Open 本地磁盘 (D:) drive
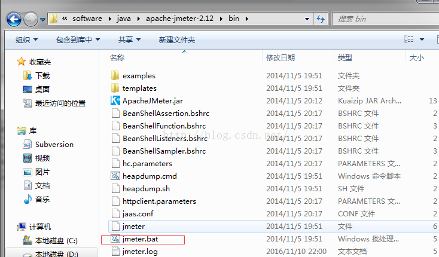 (x=50, y=254)
